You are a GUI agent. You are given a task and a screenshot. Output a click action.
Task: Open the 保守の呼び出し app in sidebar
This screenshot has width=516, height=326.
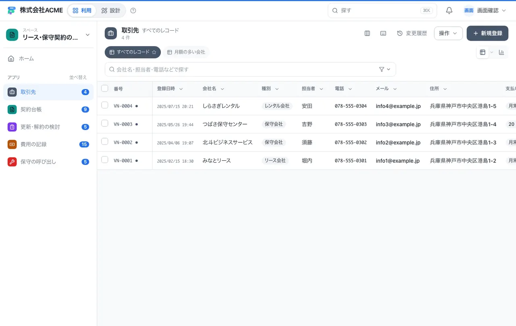(48, 162)
